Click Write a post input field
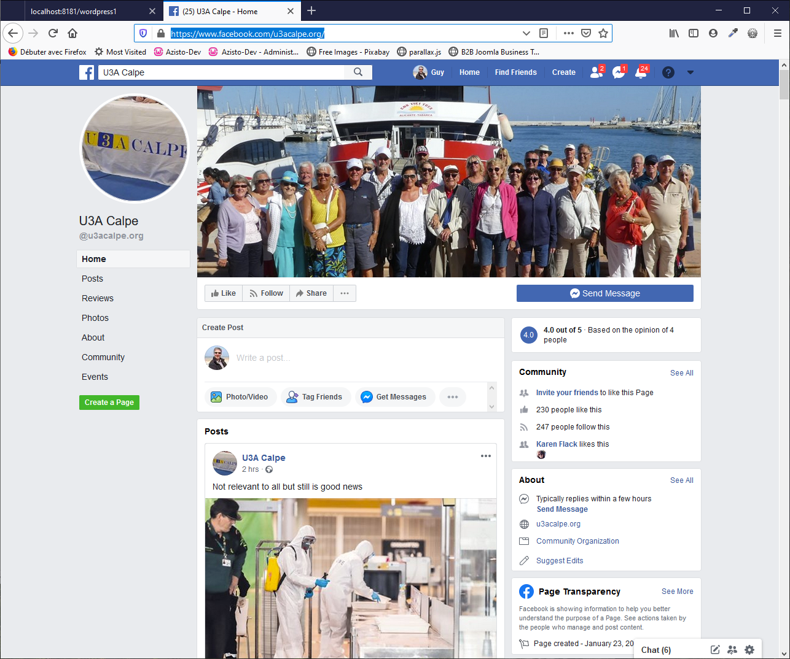Image resolution: width=790 pixels, height=659 pixels. tap(366, 358)
